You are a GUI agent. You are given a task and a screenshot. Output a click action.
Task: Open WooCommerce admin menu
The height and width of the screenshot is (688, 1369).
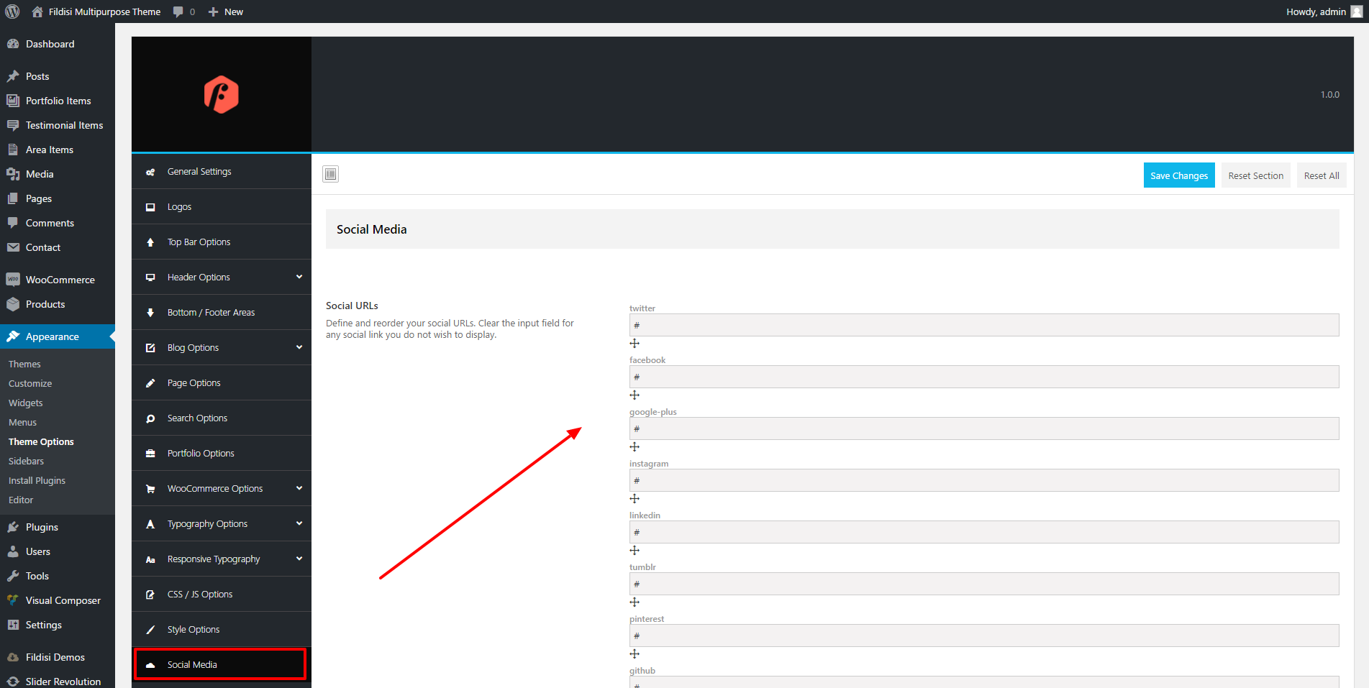click(x=58, y=280)
